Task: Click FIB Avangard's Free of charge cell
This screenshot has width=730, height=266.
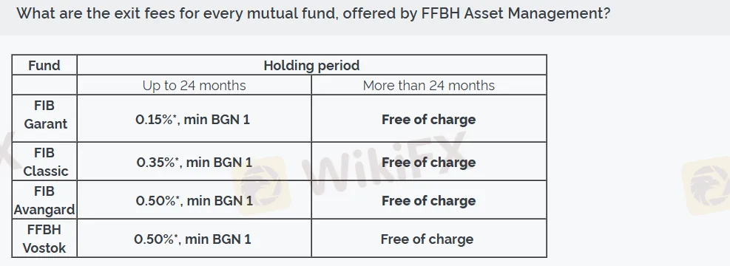Action: [x=429, y=200]
